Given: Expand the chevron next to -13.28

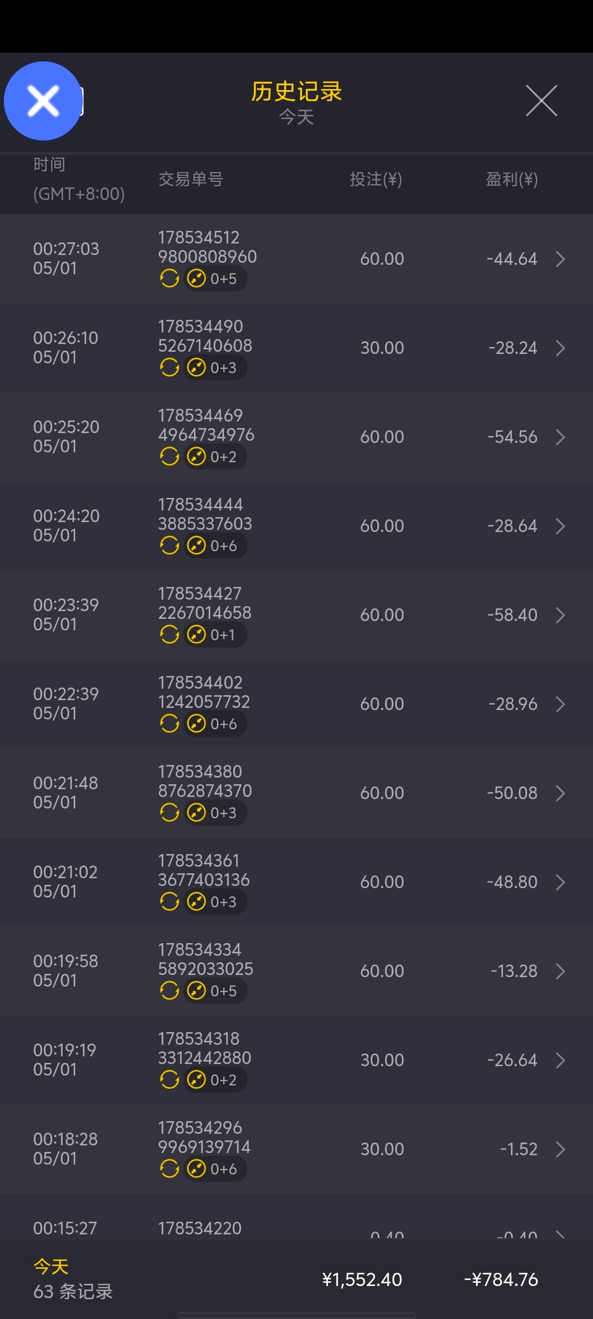Looking at the screenshot, I should coord(560,971).
